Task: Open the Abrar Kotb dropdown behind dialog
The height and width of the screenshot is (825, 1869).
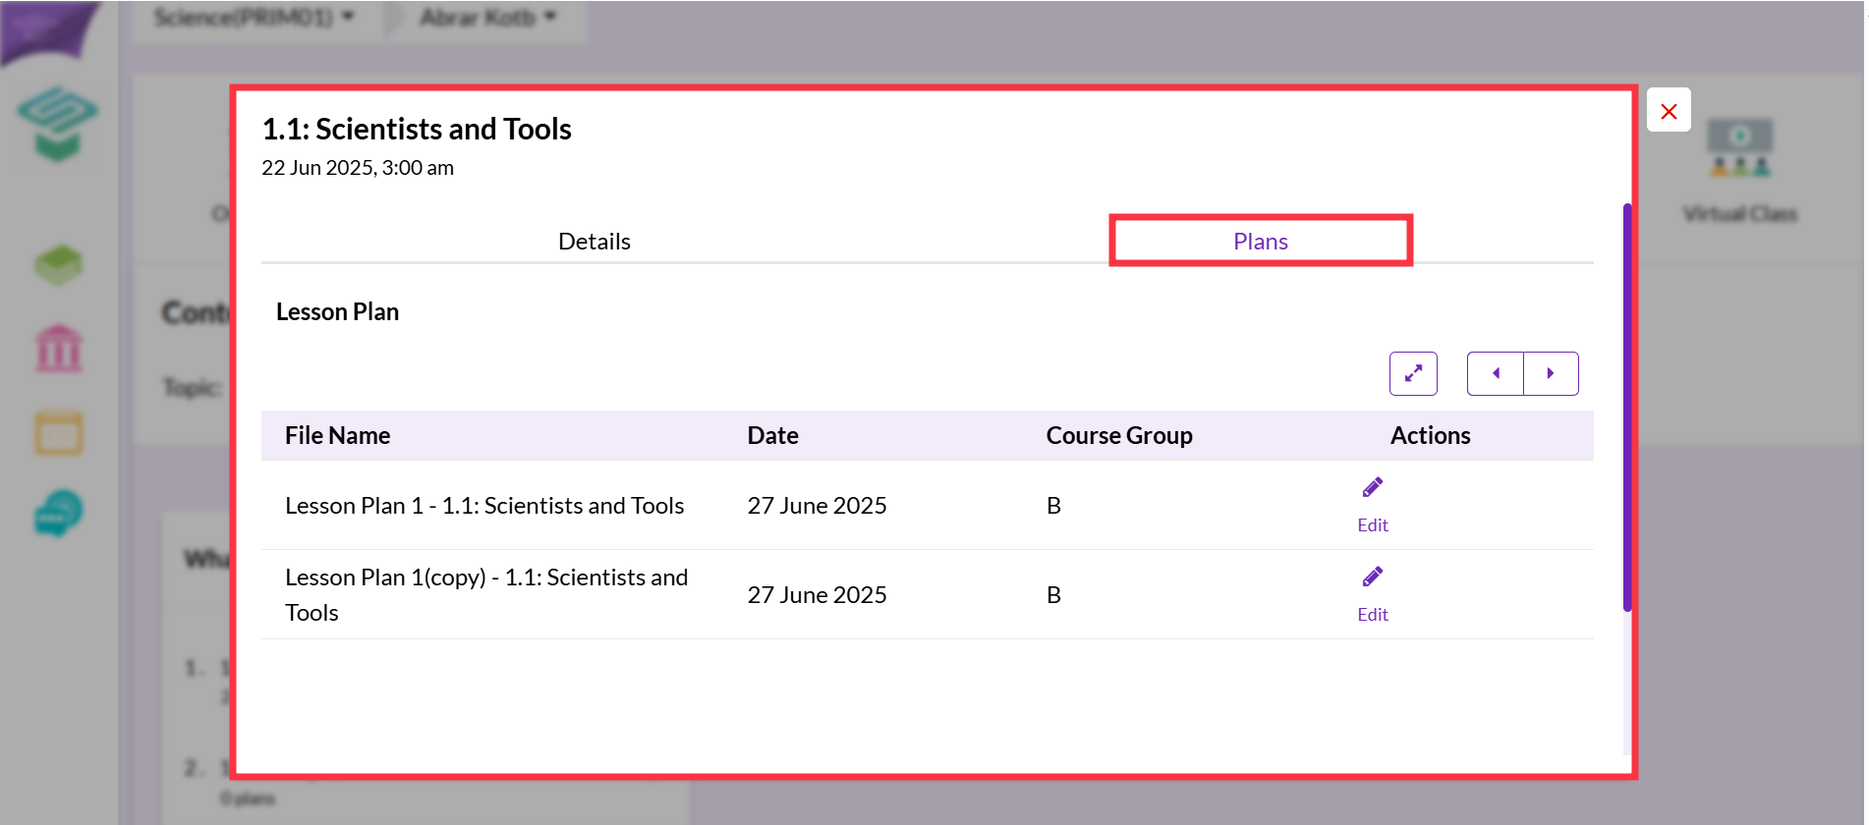Action: pos(488,18)
